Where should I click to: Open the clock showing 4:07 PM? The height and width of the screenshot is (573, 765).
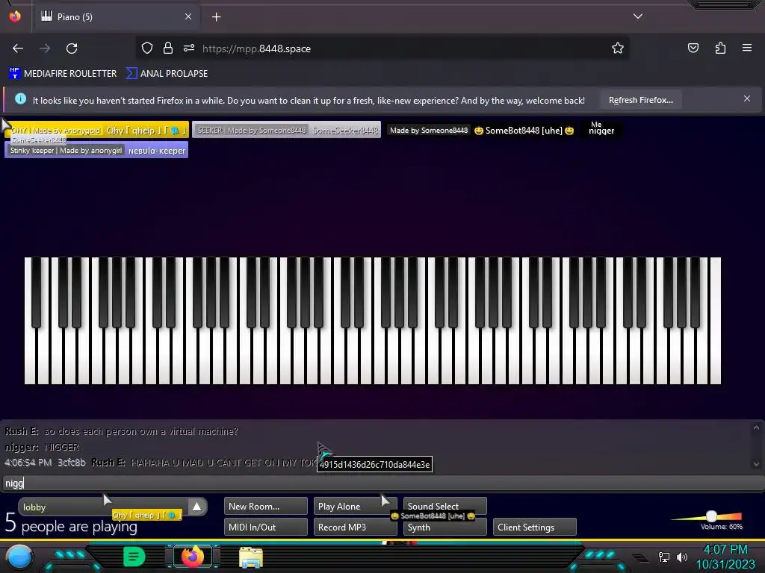pos(725,557)
